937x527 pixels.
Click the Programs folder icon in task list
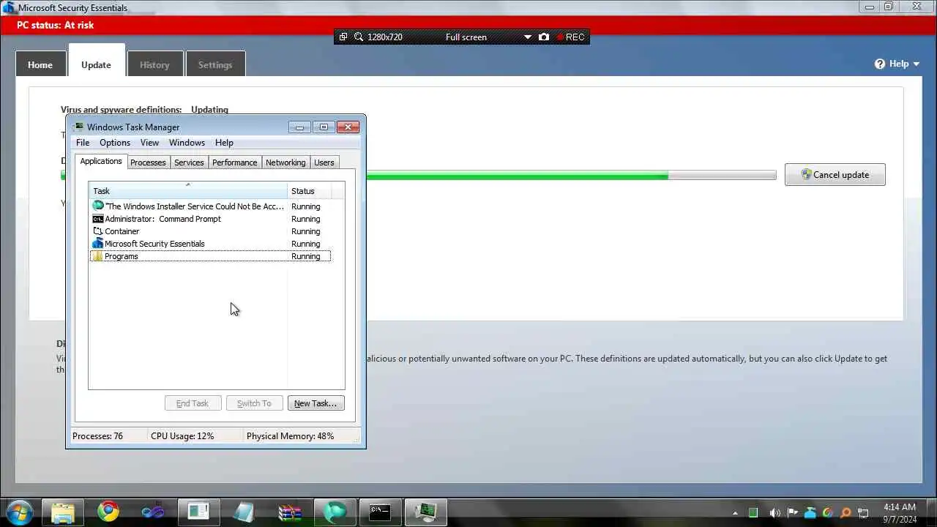pyautogui.click(x=98, y=256)
